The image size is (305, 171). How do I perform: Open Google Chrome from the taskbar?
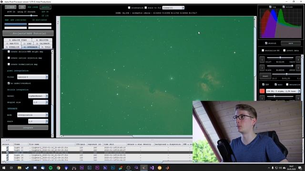point(58,168)
